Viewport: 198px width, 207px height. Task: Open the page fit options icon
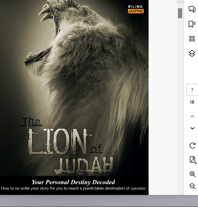click(x=193, y=160)
